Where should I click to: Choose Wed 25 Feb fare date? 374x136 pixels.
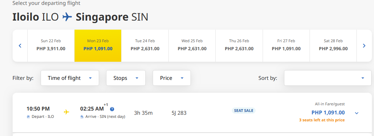[x=192, y=46]
